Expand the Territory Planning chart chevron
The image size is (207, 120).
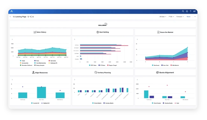pos(75,80)
